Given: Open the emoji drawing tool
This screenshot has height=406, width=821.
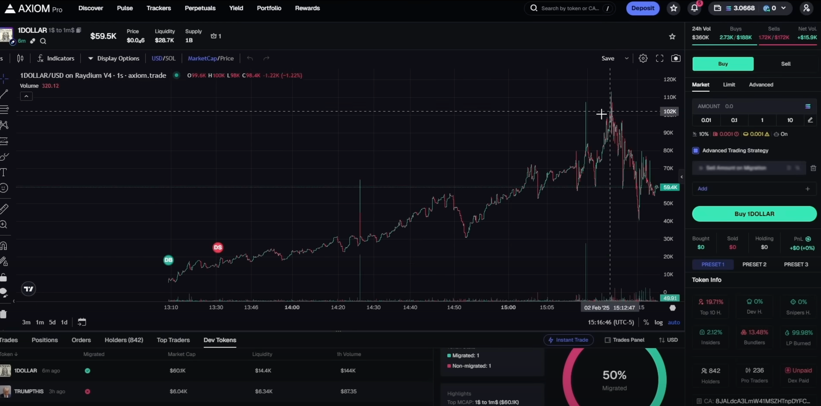Looking at the screenshot, I should [4, 188].
